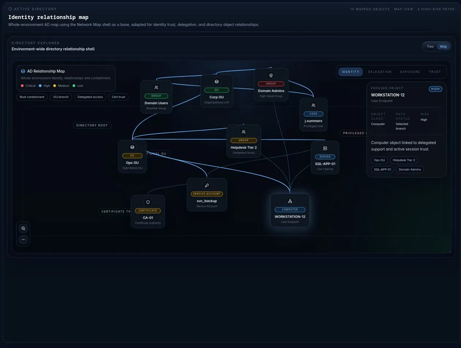Click the CERTIFICATE TR region label
The width and height of the screenshot is (461, 348).
pos(115,212)
